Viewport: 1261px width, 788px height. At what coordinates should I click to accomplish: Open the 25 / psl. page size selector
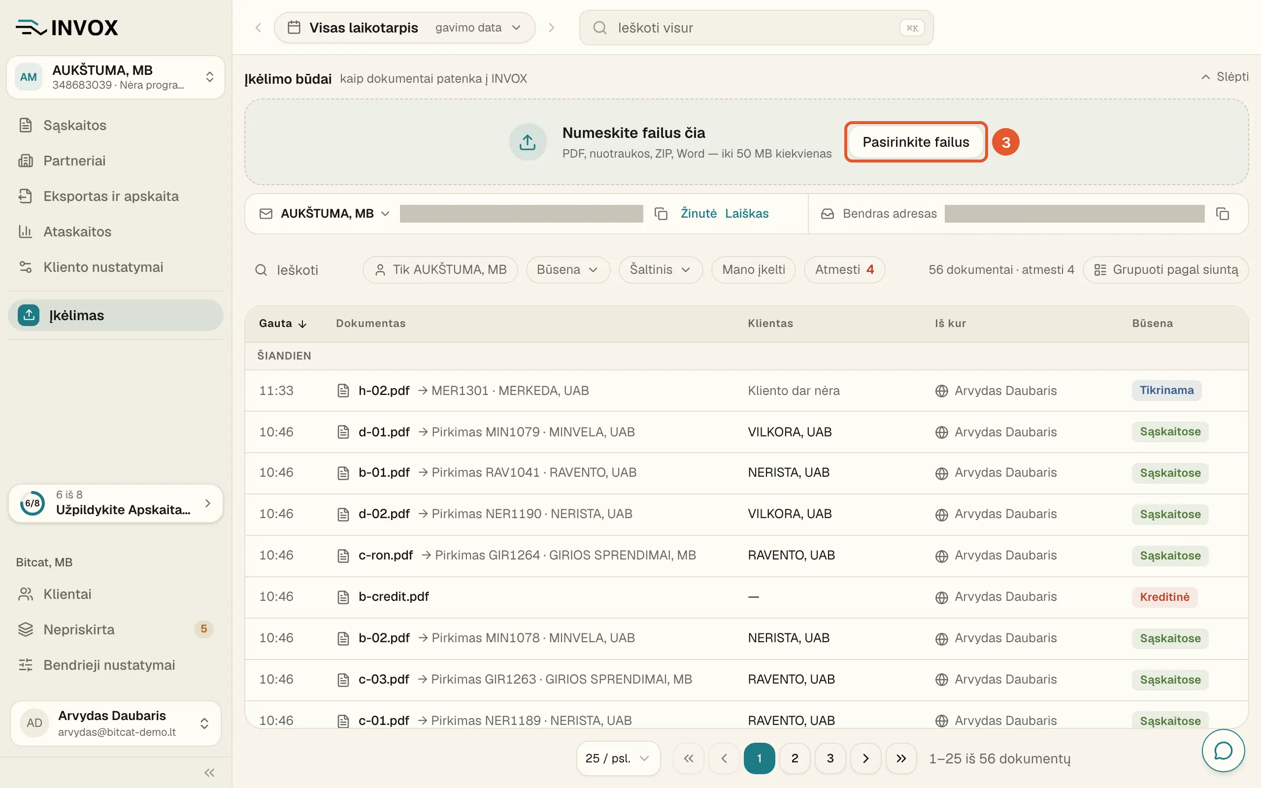click(618, 758)
